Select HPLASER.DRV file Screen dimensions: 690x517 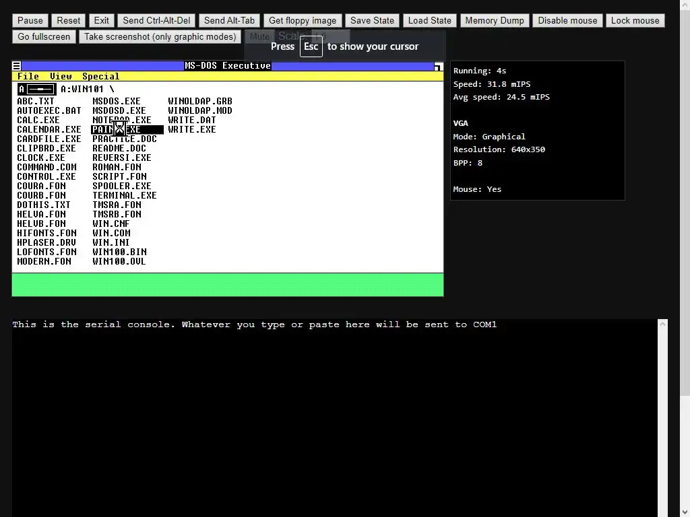click(x=46, y=242)
